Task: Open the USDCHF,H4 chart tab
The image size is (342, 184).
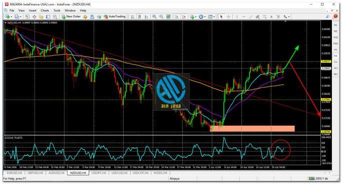Action: 141,173
